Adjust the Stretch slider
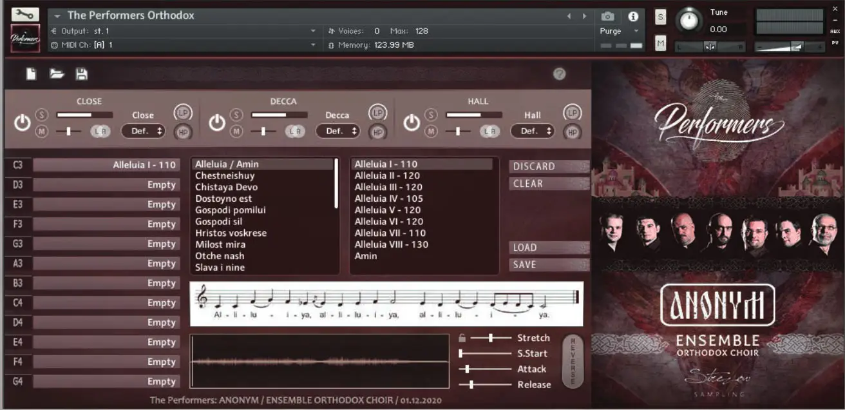Screen dimensions: 845x410 (x=491, y=338)
